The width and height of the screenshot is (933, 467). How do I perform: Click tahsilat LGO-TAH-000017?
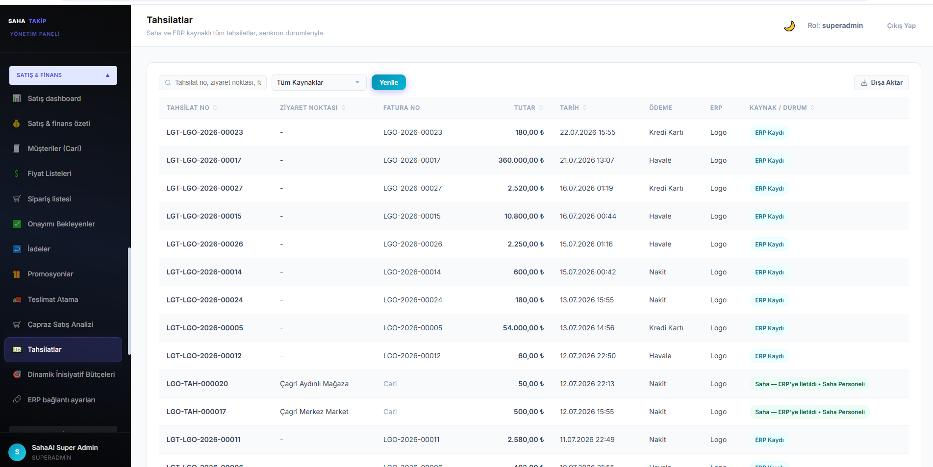coord(196,412)
